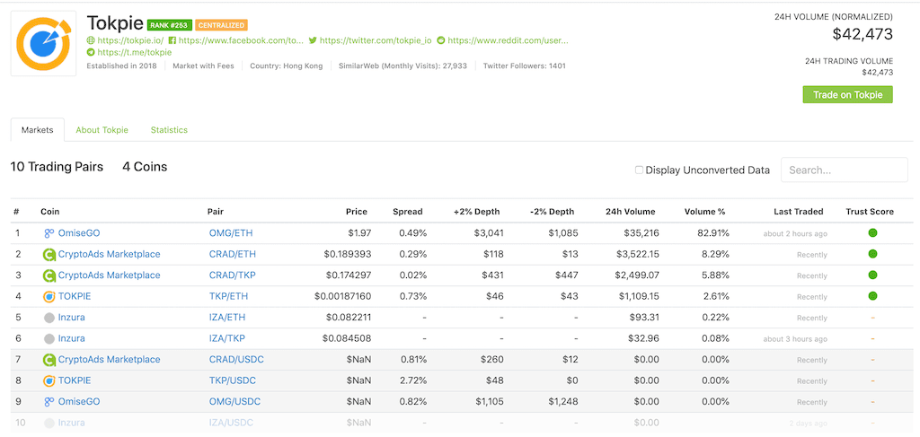Image resolution: width=920 pixels, height=437 pixels.
Task: Open the Tokpie Reddit user link
Action: tap(508, 40)
